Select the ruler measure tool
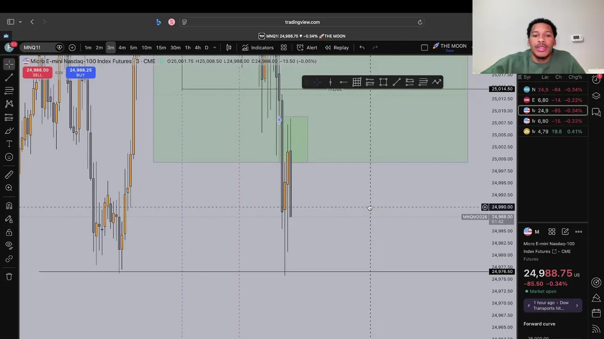 click(9, 175)
